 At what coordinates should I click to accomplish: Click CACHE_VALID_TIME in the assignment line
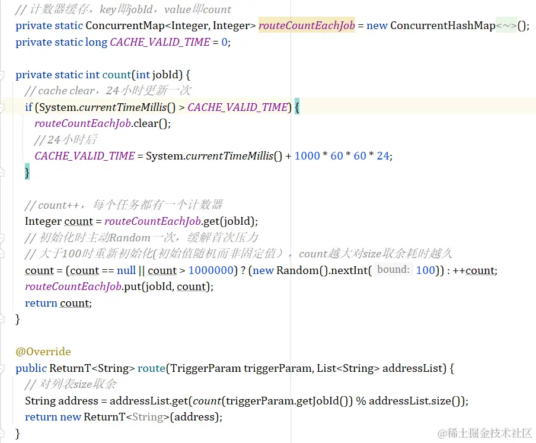84,156
